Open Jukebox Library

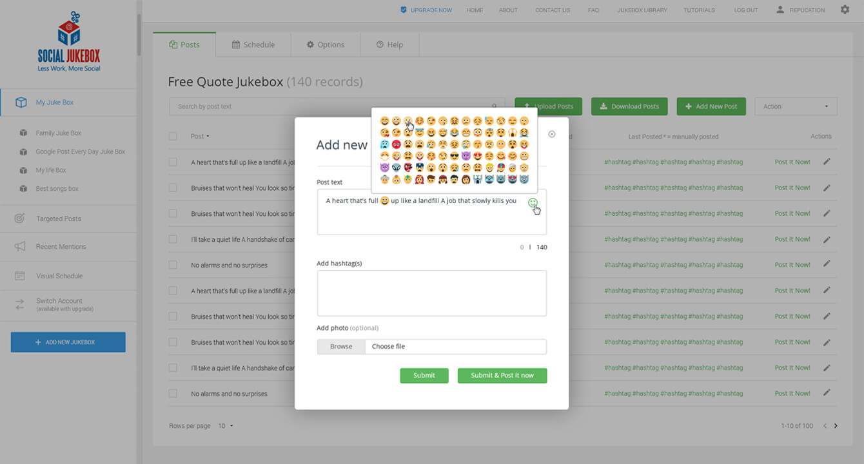[x=642, y=10]
